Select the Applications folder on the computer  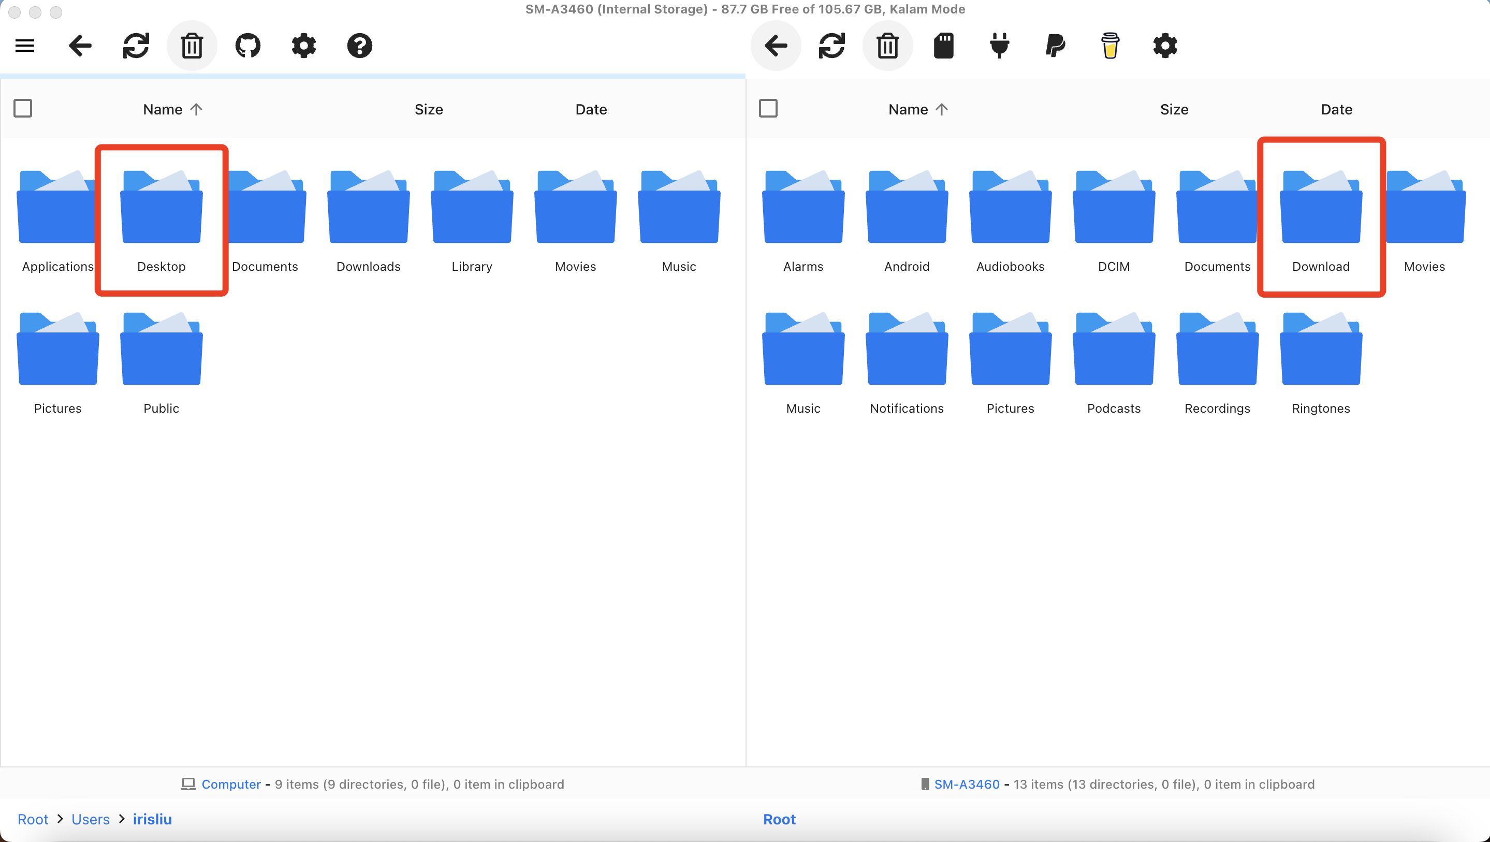pyautogui.click(x=58, y=222)
